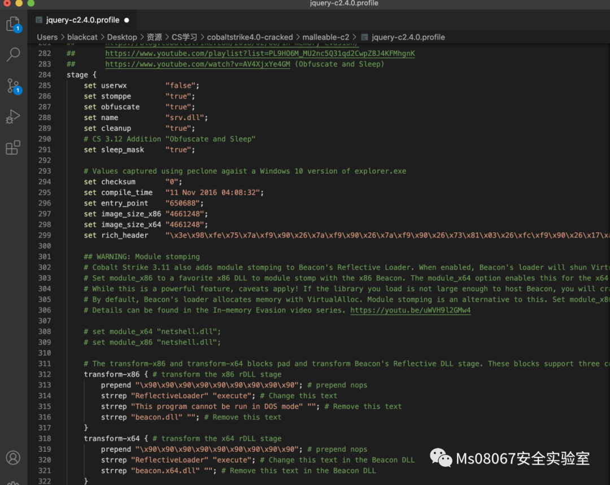Open the YouTube watch link on line 283
The image size is (610, 485).
click(198, 64)
